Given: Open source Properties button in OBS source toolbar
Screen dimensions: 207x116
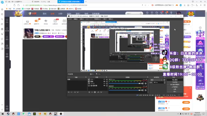Looking at the screenshot, I should (92, 74).
